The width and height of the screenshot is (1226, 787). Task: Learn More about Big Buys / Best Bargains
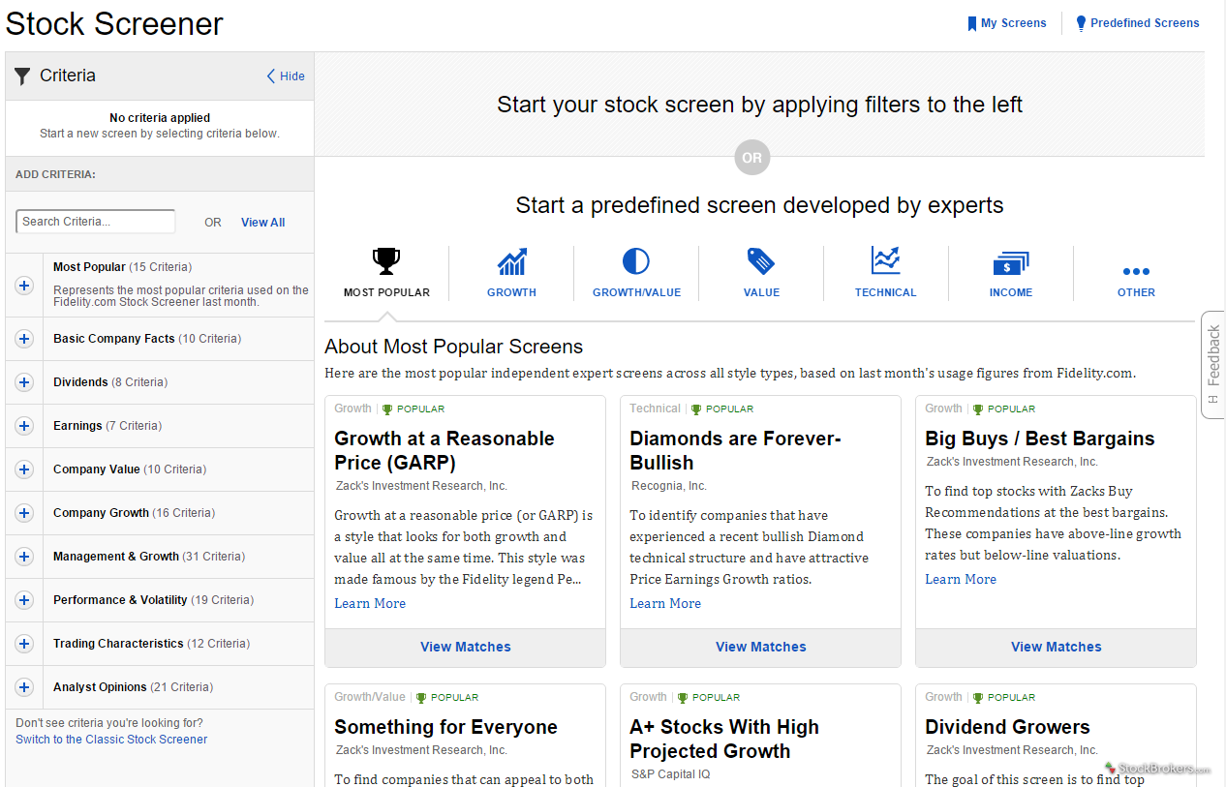point(961,579)
